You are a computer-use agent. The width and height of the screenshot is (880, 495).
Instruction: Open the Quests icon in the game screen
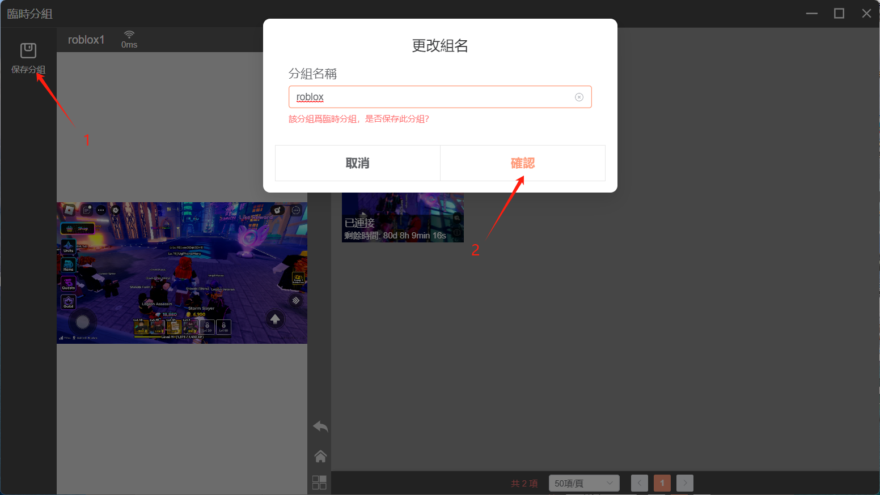69,284
